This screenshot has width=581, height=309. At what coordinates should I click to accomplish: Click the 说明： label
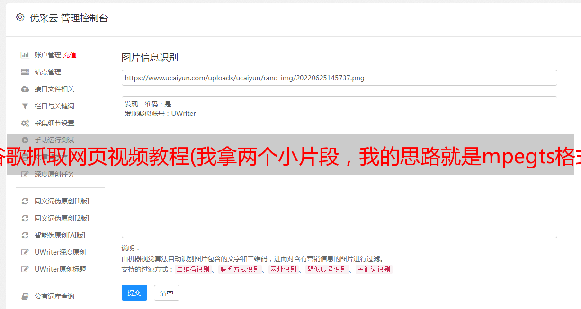point(131,248)
